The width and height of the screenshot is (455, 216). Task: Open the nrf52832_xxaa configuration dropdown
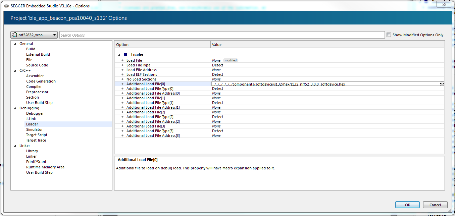tap(34, 35)
